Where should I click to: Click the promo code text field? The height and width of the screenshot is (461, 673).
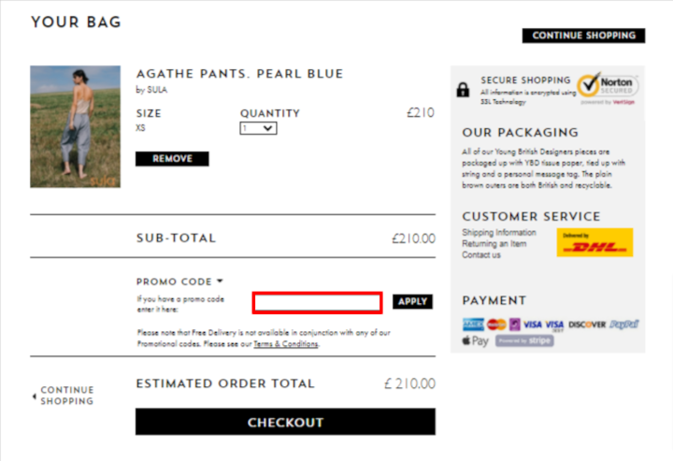tap(317, 303)
